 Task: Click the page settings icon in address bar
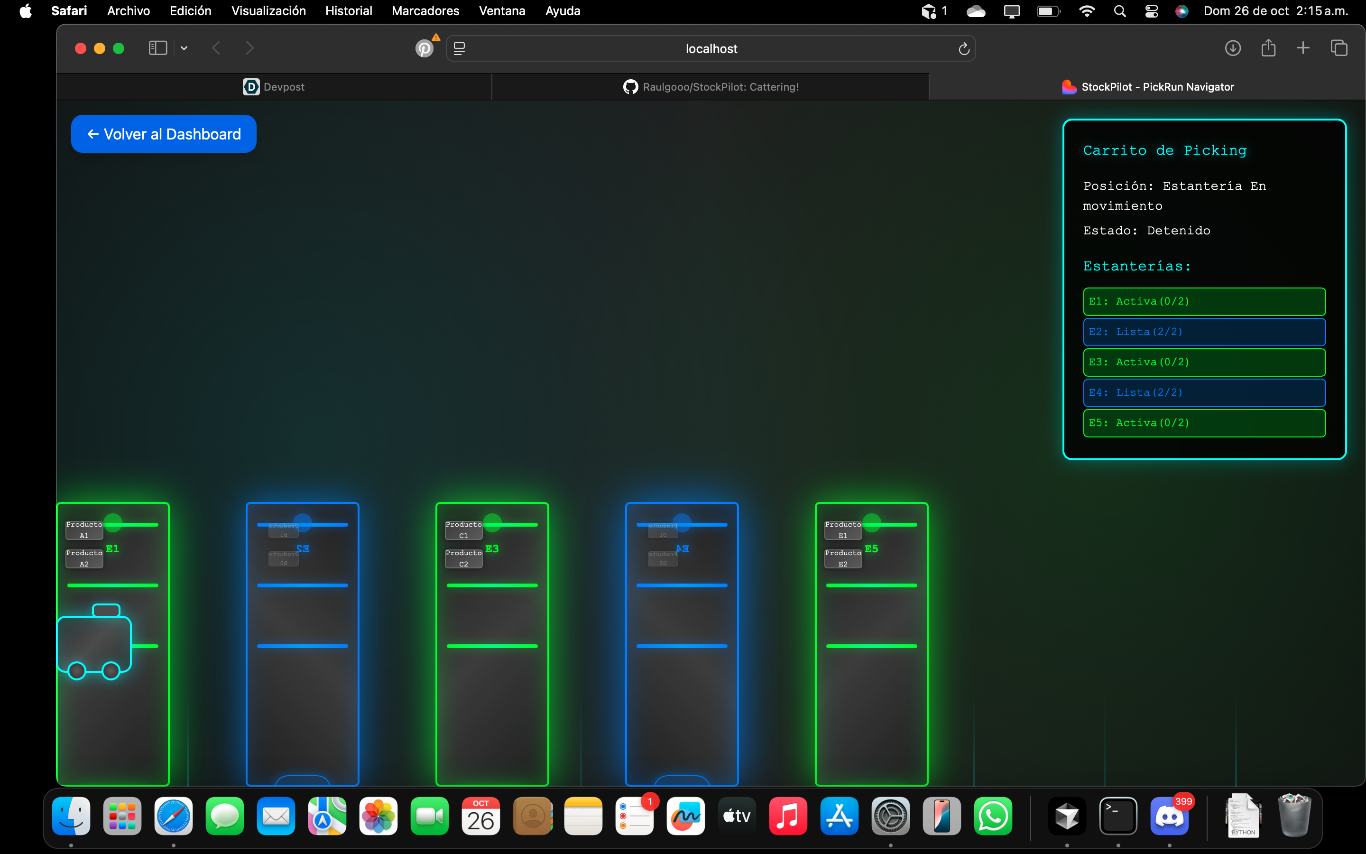(x=460, y=48)
